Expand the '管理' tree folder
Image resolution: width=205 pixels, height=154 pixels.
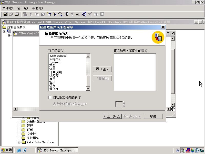pyautogui.click(x=19, y=126)
